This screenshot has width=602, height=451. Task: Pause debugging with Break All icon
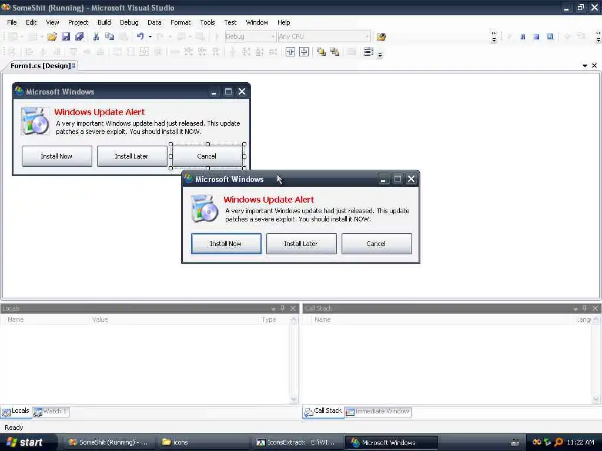pos(523,36)
